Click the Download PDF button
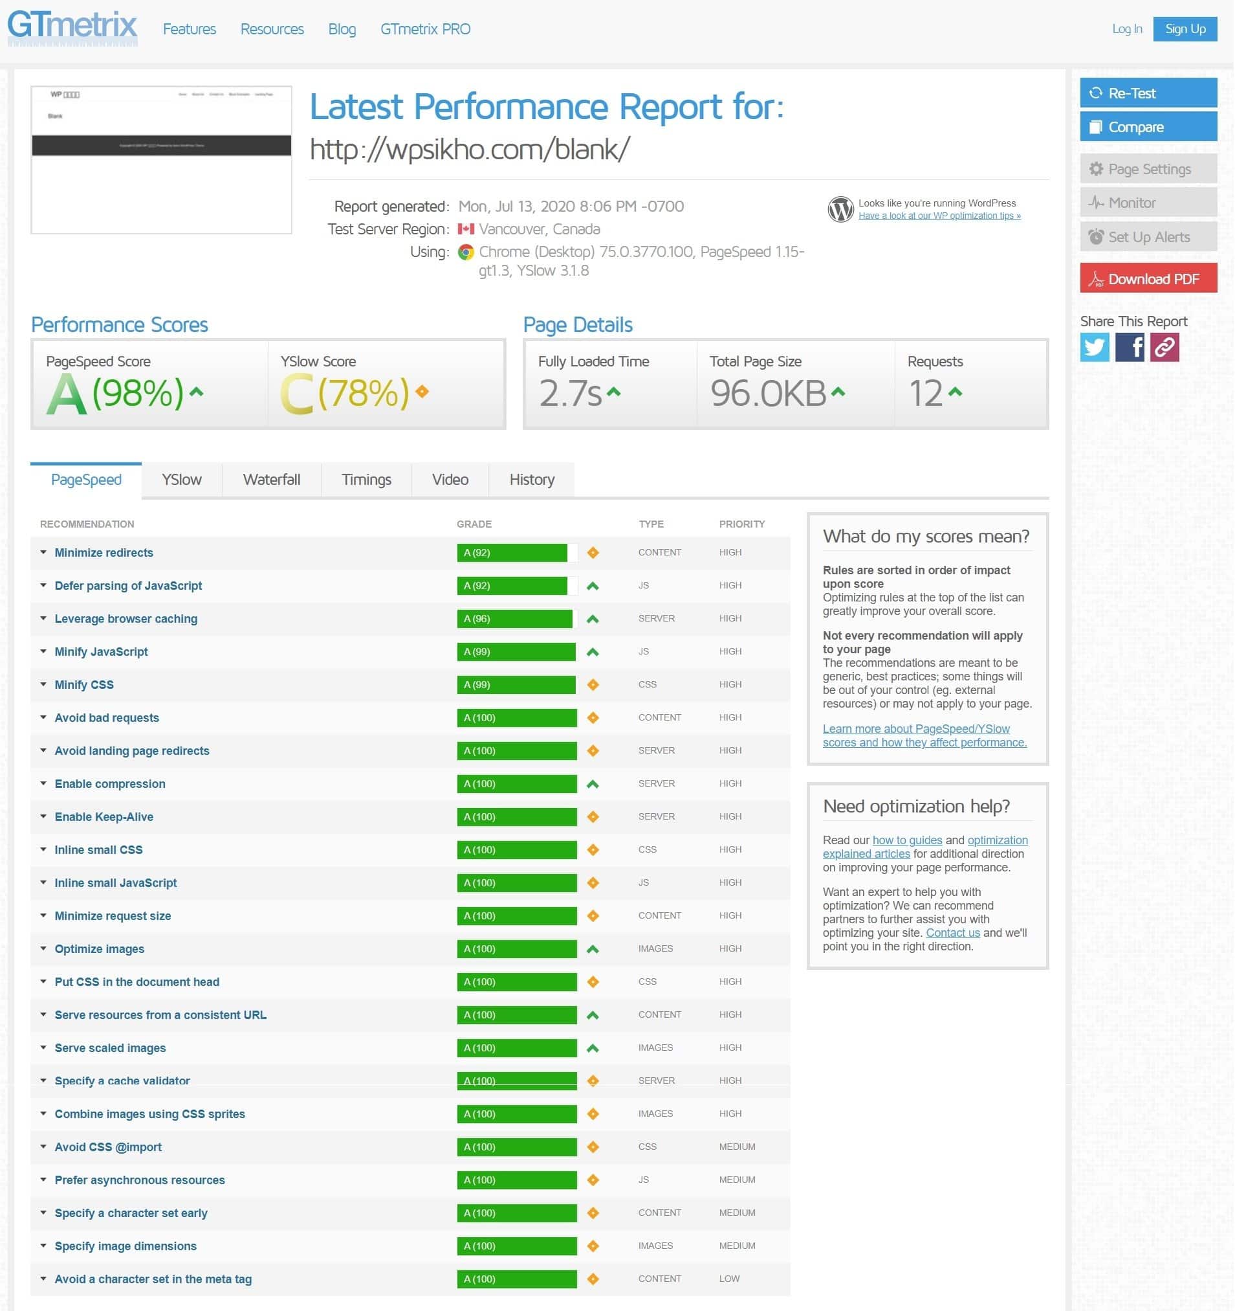The width and height of the screenshot is (1235, 1311). pos(1150,278)
